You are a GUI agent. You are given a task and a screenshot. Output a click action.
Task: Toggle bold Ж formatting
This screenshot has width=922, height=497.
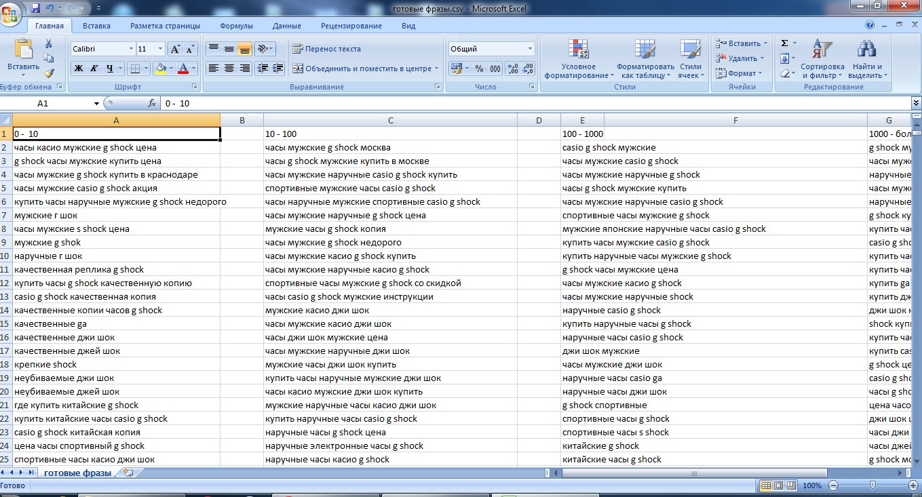[x=79, y=68]
